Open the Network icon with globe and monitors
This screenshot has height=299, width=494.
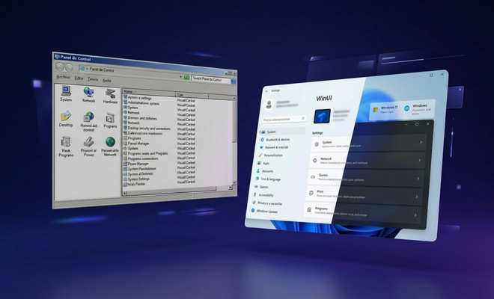point(88,94)
